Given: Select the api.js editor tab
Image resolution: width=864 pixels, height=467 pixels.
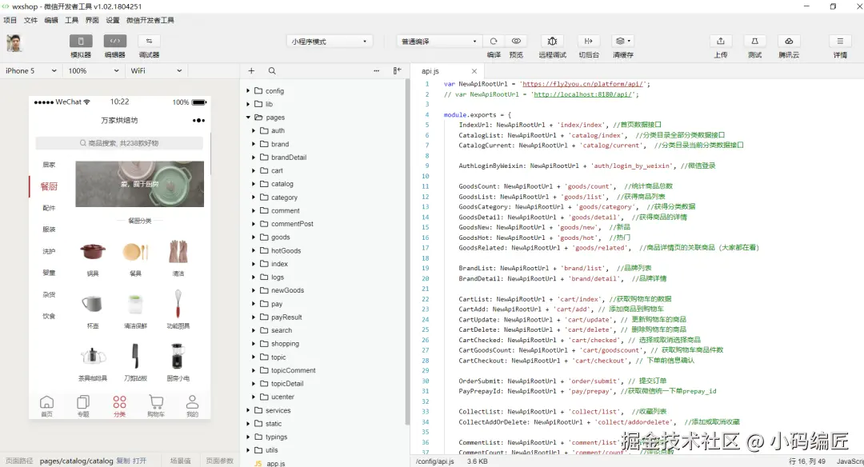Looking at the screenshot, I should coord(430,71).
